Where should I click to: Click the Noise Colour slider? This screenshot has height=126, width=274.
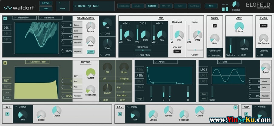195,50
